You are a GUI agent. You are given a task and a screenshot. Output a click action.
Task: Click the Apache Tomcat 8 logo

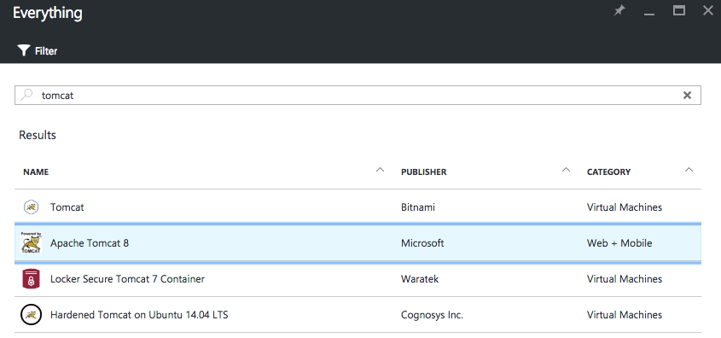pyautogui.click(x=31, y=242)
